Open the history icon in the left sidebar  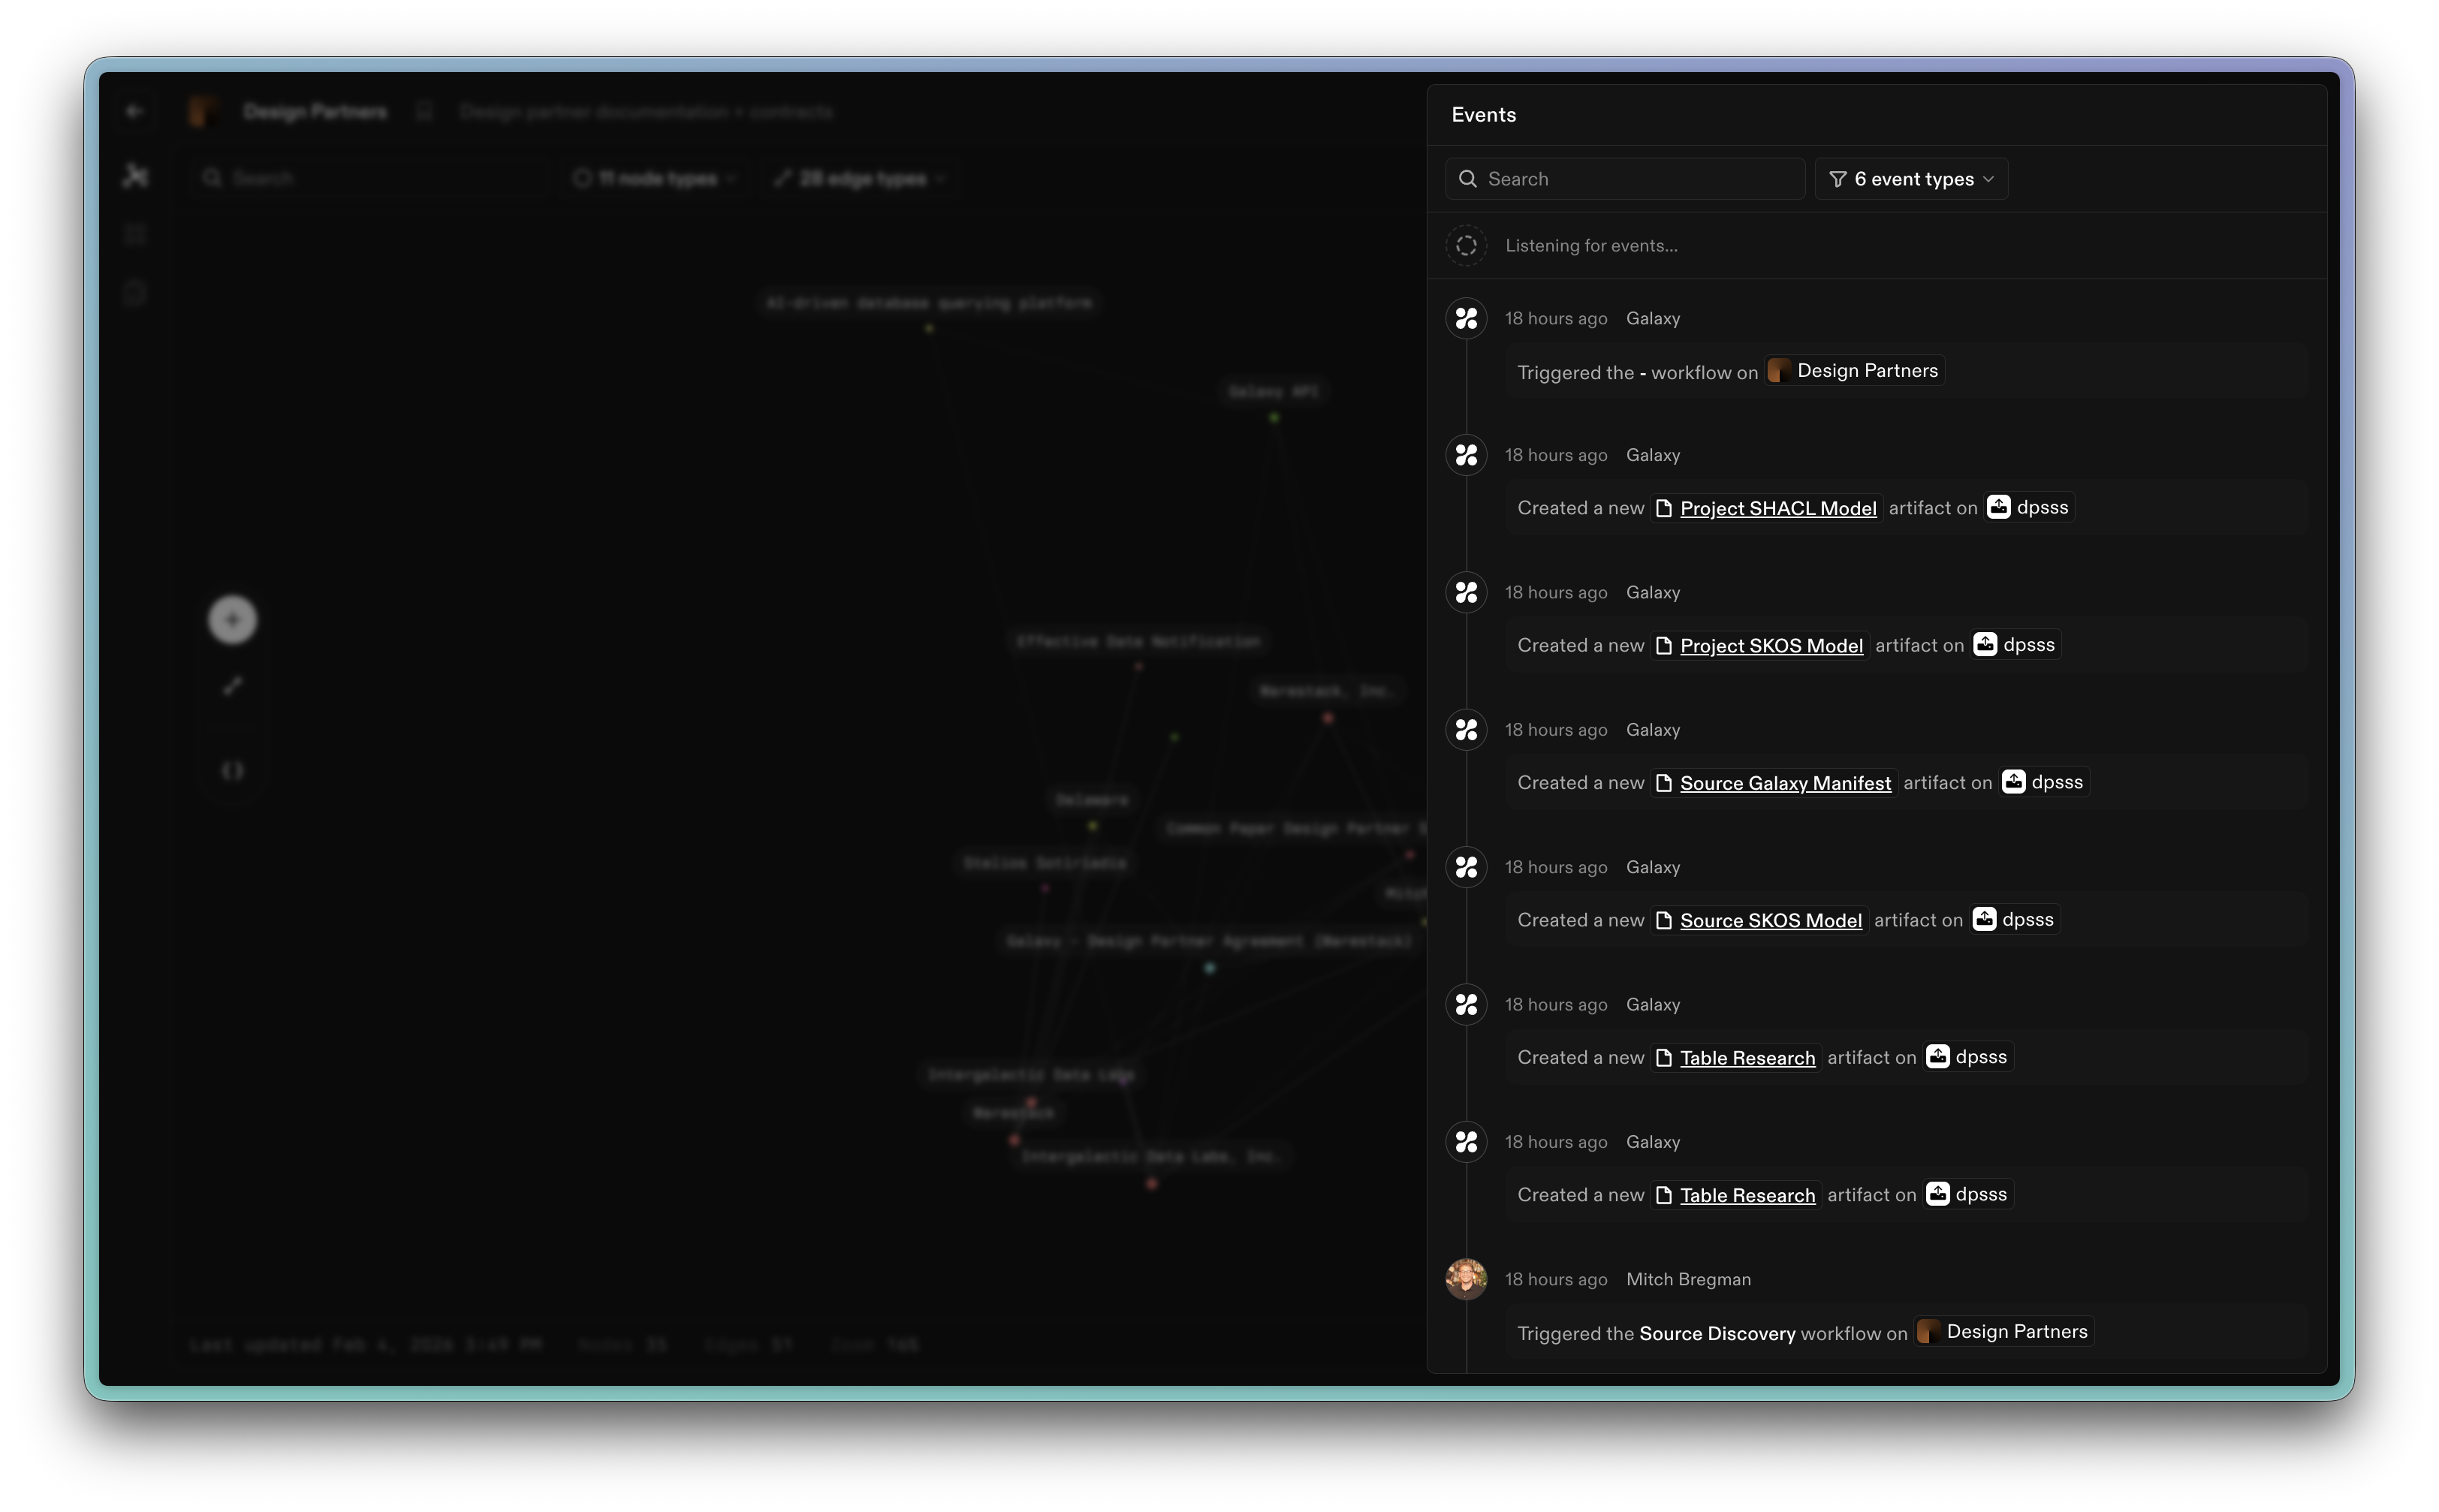(x=136, y=292)
